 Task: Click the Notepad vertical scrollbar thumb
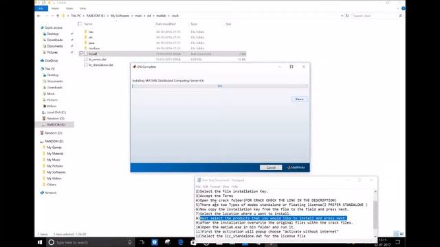point(375,214)
